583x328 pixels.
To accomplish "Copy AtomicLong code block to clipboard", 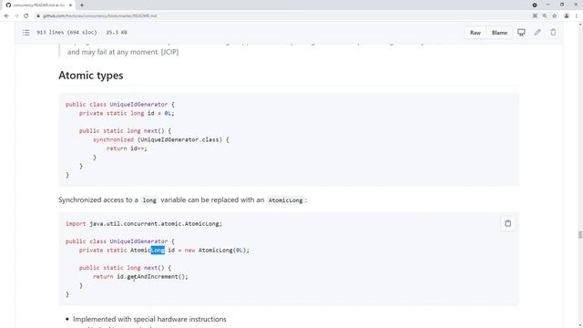I will [508, 223].
